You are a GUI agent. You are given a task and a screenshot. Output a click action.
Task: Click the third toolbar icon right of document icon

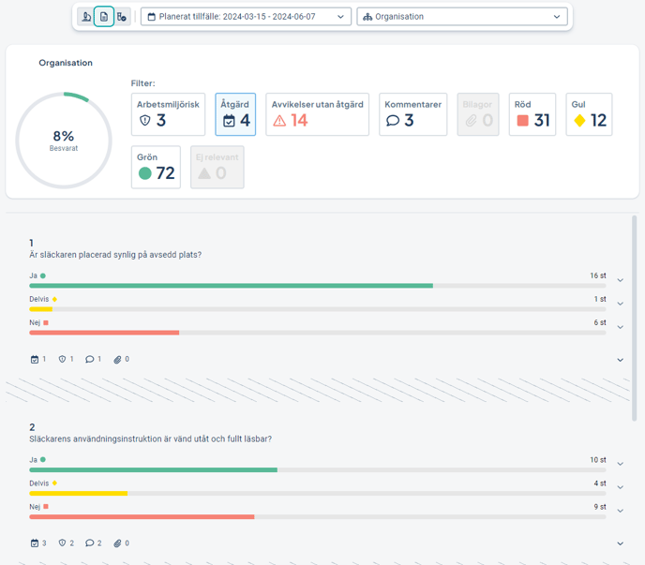(122, 17)
